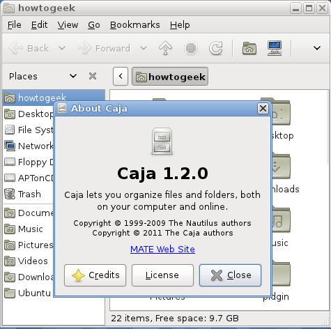The width and height of the screenshot is (331, 329).
Task: Click the Trash can icon in sidebar
Action: (10, 194)
